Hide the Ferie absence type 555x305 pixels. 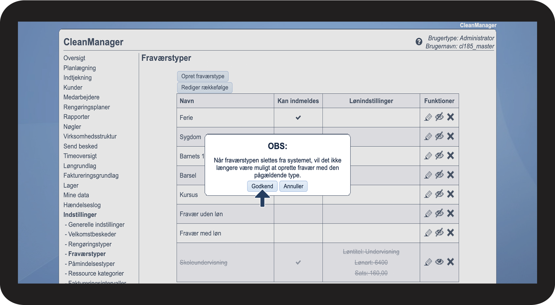coord(439,117)
